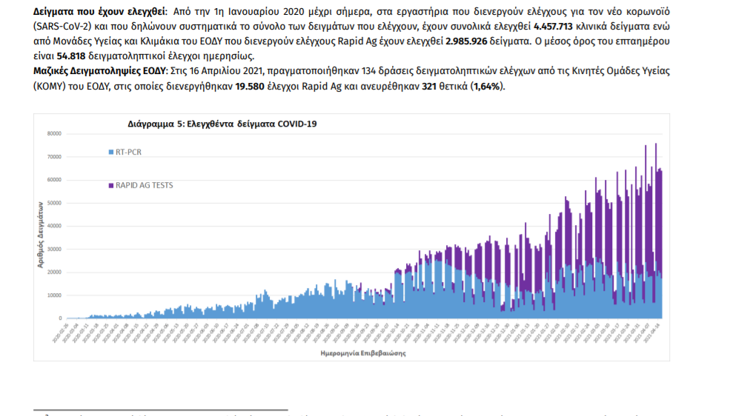Click the purple RAPID AG TESTS legend marker
This screenshot has height=416, width=733.
[x=110, y=185]
